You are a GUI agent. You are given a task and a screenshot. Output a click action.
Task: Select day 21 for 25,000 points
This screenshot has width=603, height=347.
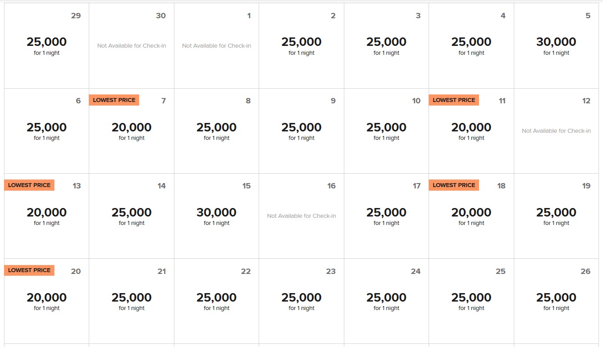[132, 301]
